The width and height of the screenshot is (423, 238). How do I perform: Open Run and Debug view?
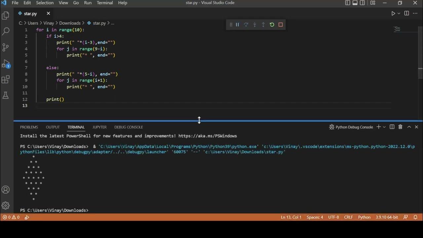coord(6,63)
